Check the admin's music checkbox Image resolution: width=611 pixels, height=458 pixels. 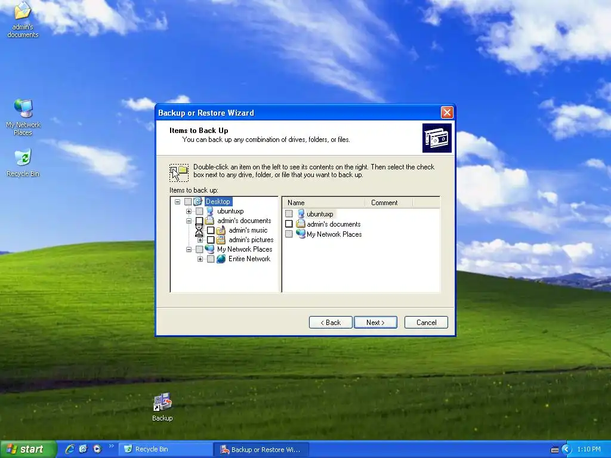(x=211, y=230)
